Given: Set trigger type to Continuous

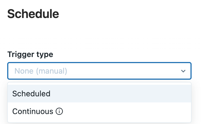Looking at the screenshot, I should 33,112.
